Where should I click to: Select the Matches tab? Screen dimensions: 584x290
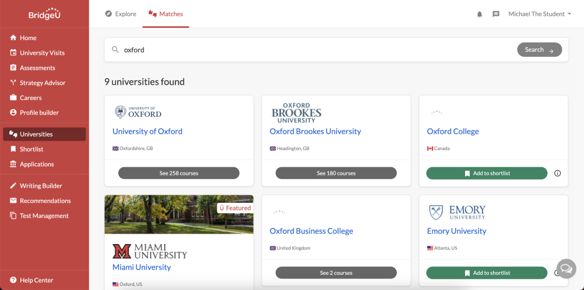(x=166, y=14)
